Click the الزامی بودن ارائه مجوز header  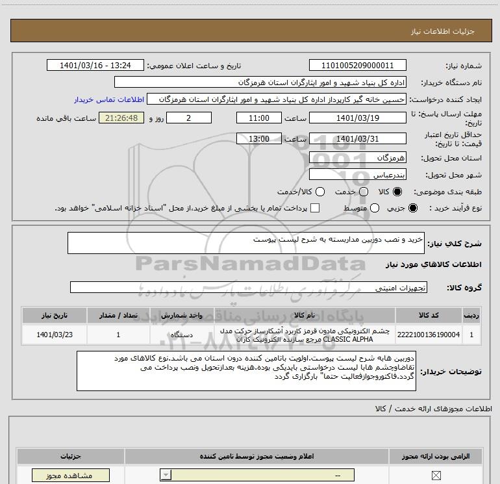click(x=435, y=456)
